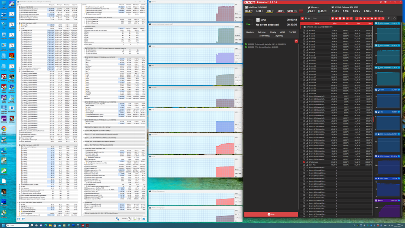The width and height of the screenshot is (405, 228).
Task: Toggle the CPU sensor group filter icon in OCCT
Action: [x=332, y=18]
